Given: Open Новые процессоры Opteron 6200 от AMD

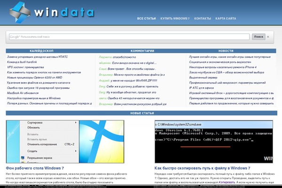Looking at the screenshot, I should pos(34,78).
